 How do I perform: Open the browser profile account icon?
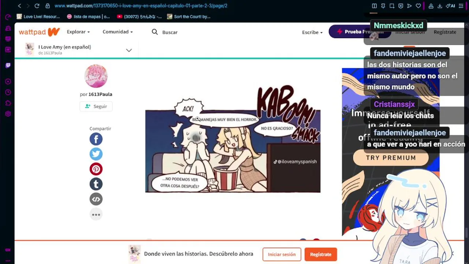431,6
